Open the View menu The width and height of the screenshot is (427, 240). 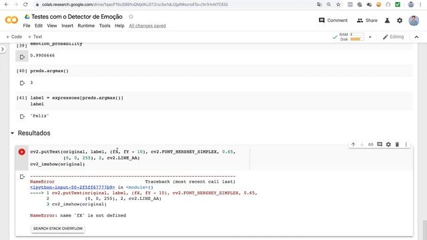point(52,25)
